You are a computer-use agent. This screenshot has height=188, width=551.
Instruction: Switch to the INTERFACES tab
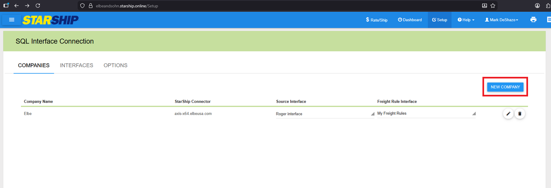[76, 65]
